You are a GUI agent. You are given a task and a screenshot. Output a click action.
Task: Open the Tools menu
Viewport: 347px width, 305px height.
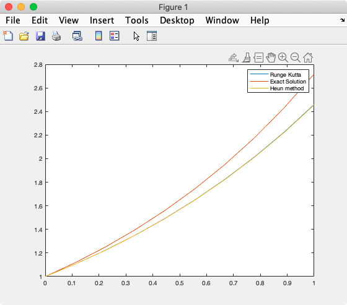tap(137, 20)
